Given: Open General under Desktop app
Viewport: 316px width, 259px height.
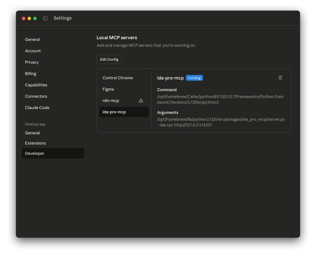Looking at the screenshot, I should [x=32, y=133].
